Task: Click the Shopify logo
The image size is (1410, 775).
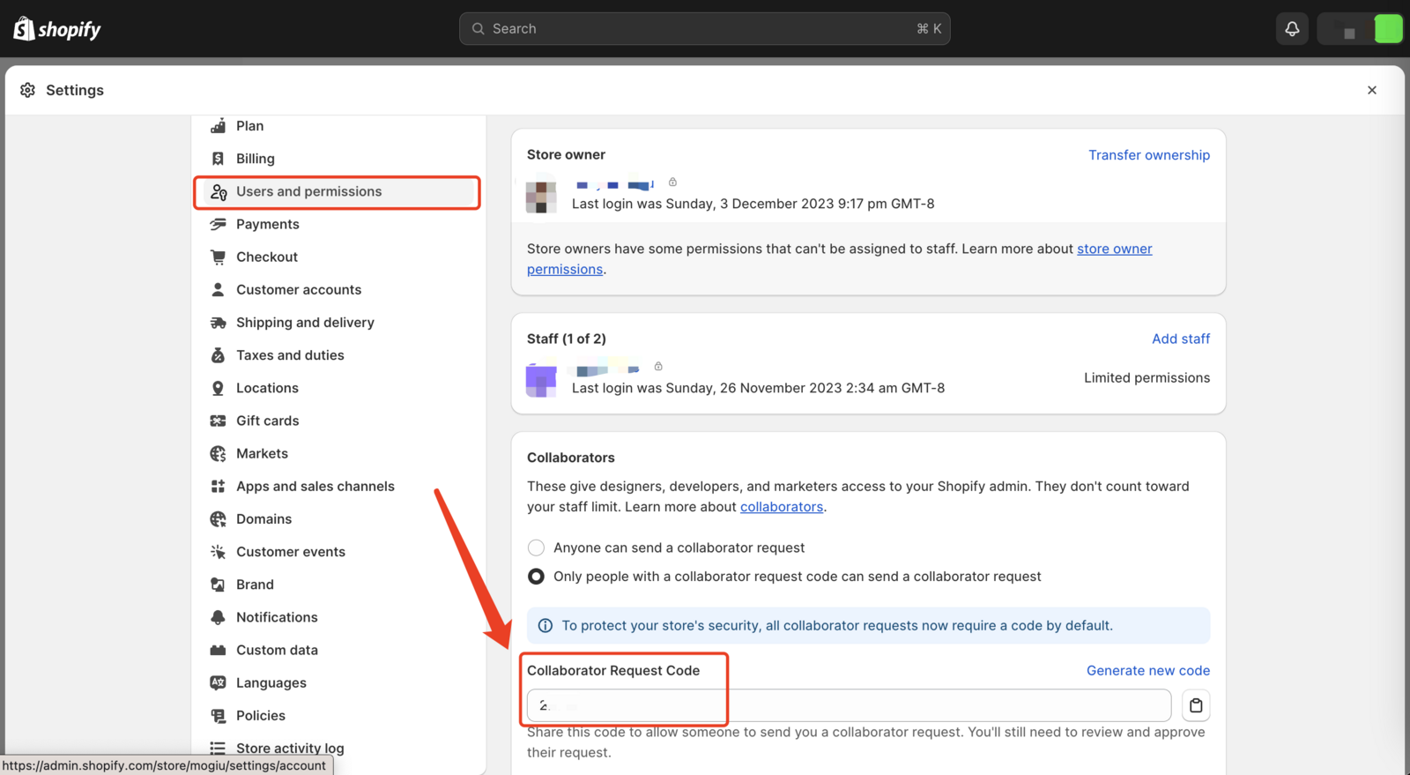Action: (57, 29)
